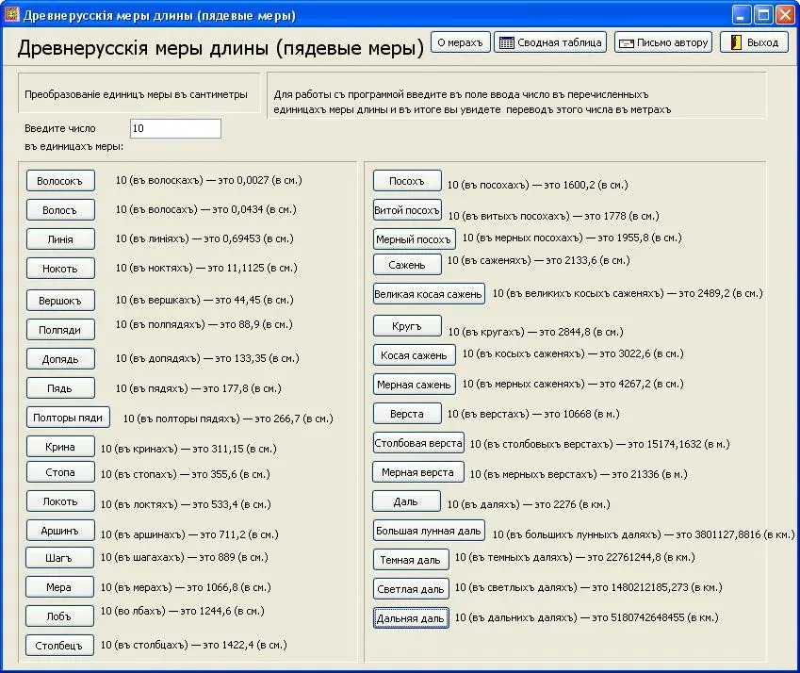Viewport: 800px width, 673px height.
Task: Select the Мерный посохъ button
Action: click(x=414, y=239)
